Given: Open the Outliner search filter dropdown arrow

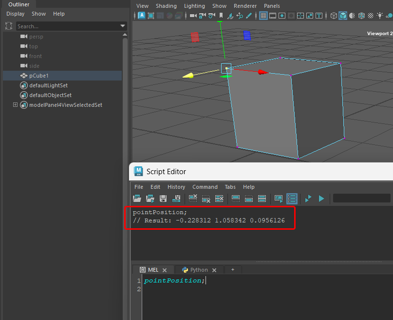Looking at the screenshot, I should [x=123, y=26].
